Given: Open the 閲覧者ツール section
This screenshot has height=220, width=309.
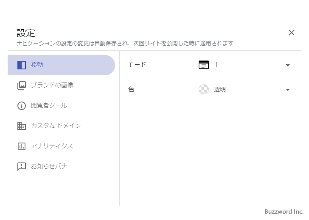Looking at the screenshot, I should [x=49, y=105].
